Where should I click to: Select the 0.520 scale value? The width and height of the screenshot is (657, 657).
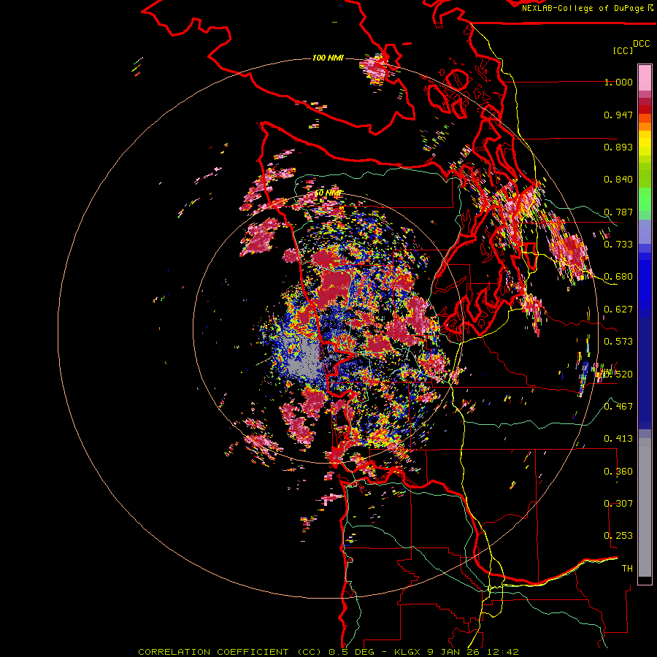click(618, 374)
